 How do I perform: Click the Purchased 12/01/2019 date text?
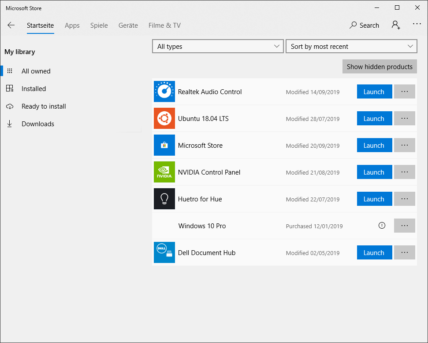314,226
